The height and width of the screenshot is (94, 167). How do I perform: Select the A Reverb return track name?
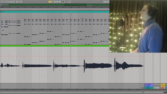pyautogui.click(x=149, y=84)
